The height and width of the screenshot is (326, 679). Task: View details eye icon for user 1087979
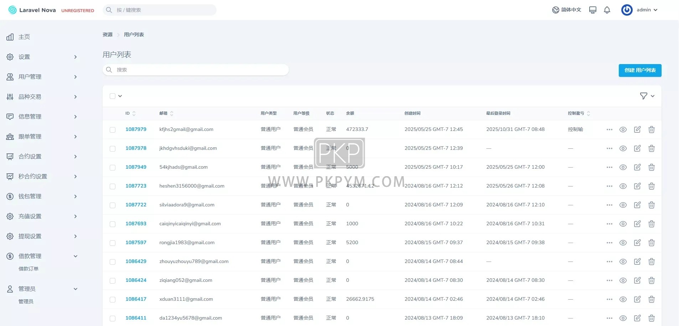click(x=623, y=130)
